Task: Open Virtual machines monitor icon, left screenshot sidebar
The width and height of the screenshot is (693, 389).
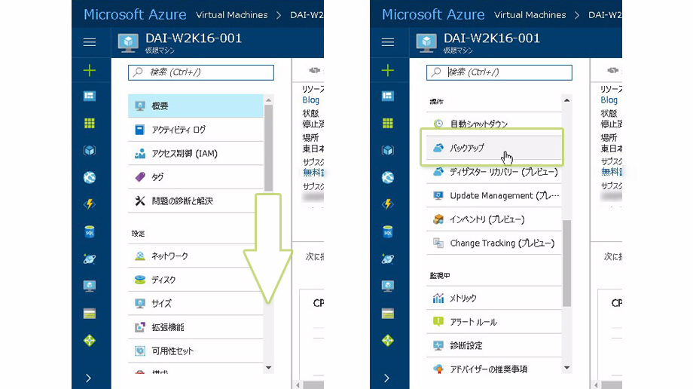Action: (90, 286)
